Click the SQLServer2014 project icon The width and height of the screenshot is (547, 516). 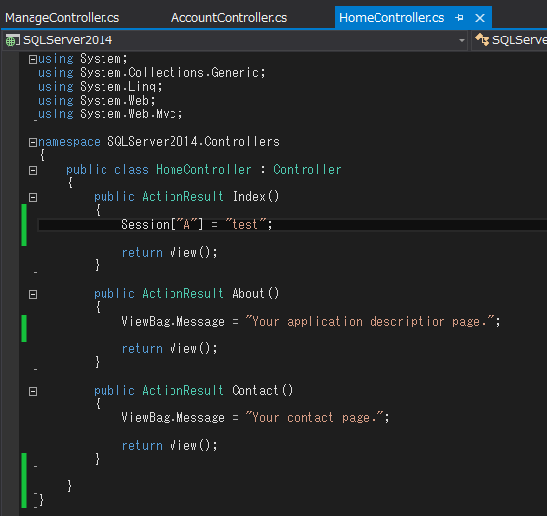pyautogui.click(x=12, y=40)
